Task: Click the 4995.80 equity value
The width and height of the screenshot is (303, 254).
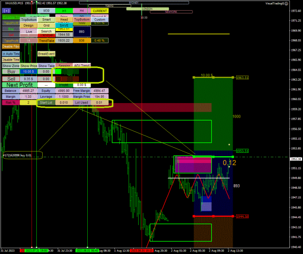Action: (64, 90)
